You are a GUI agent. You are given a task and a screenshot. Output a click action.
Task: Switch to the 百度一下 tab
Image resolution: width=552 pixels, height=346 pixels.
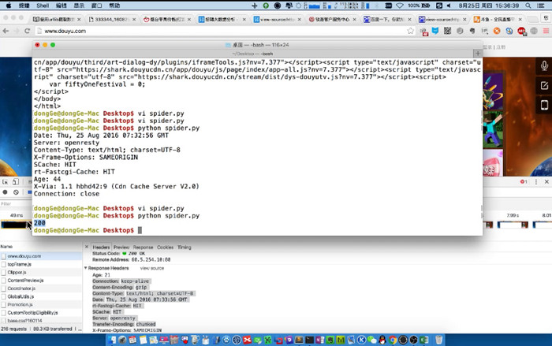pos(387,20)
